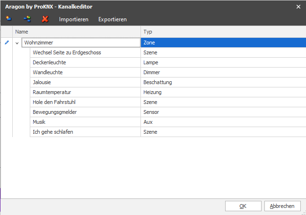Sort by the Typ column header
Viewport: 306px width, 215px height.
point(223,32)
